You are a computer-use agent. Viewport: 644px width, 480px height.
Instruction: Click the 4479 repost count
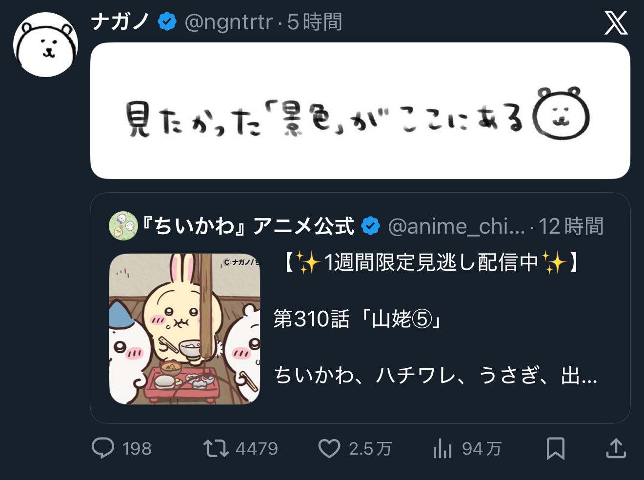coord(257,448)
